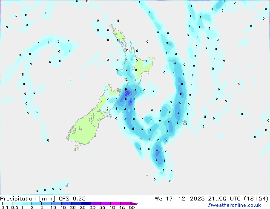This screenshot has height=209, width=270.
Task: Click the over-50 arrow tip of legend
Action: 135,203
